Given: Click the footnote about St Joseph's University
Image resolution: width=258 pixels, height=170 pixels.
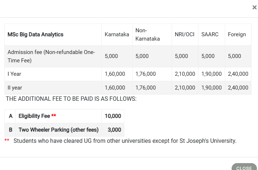Looking at the screenshot, I should pyautogui.click(x=125, y=141).
